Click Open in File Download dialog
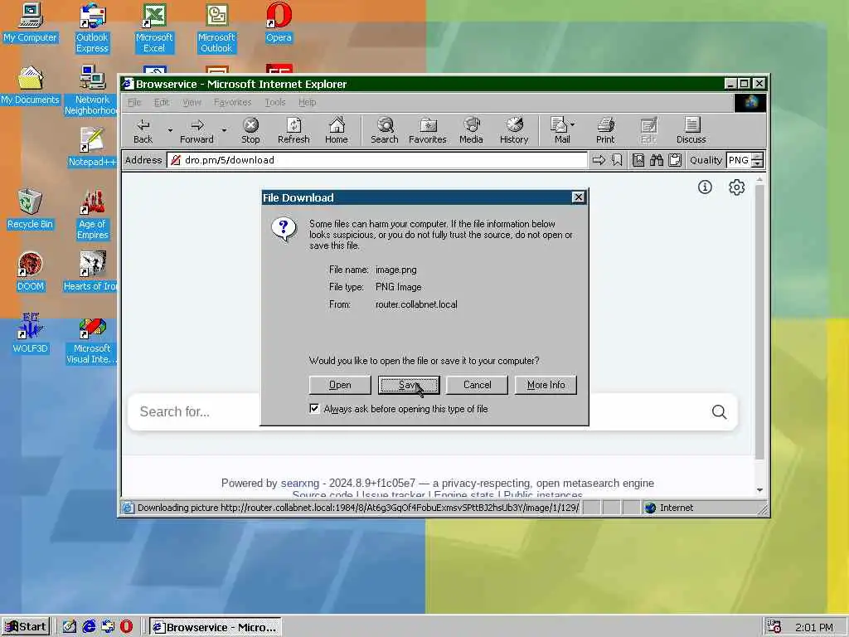Viewport: 849px width, 637px height. pyautogui.click(x=340, y=385)
